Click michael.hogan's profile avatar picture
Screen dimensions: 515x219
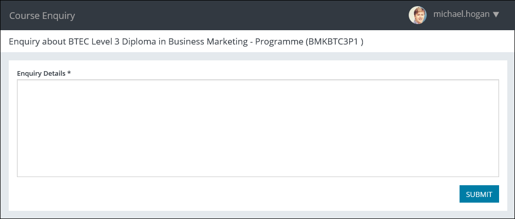417,15
